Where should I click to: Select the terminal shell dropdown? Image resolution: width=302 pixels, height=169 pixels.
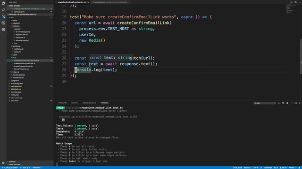(x=265, y=103)
